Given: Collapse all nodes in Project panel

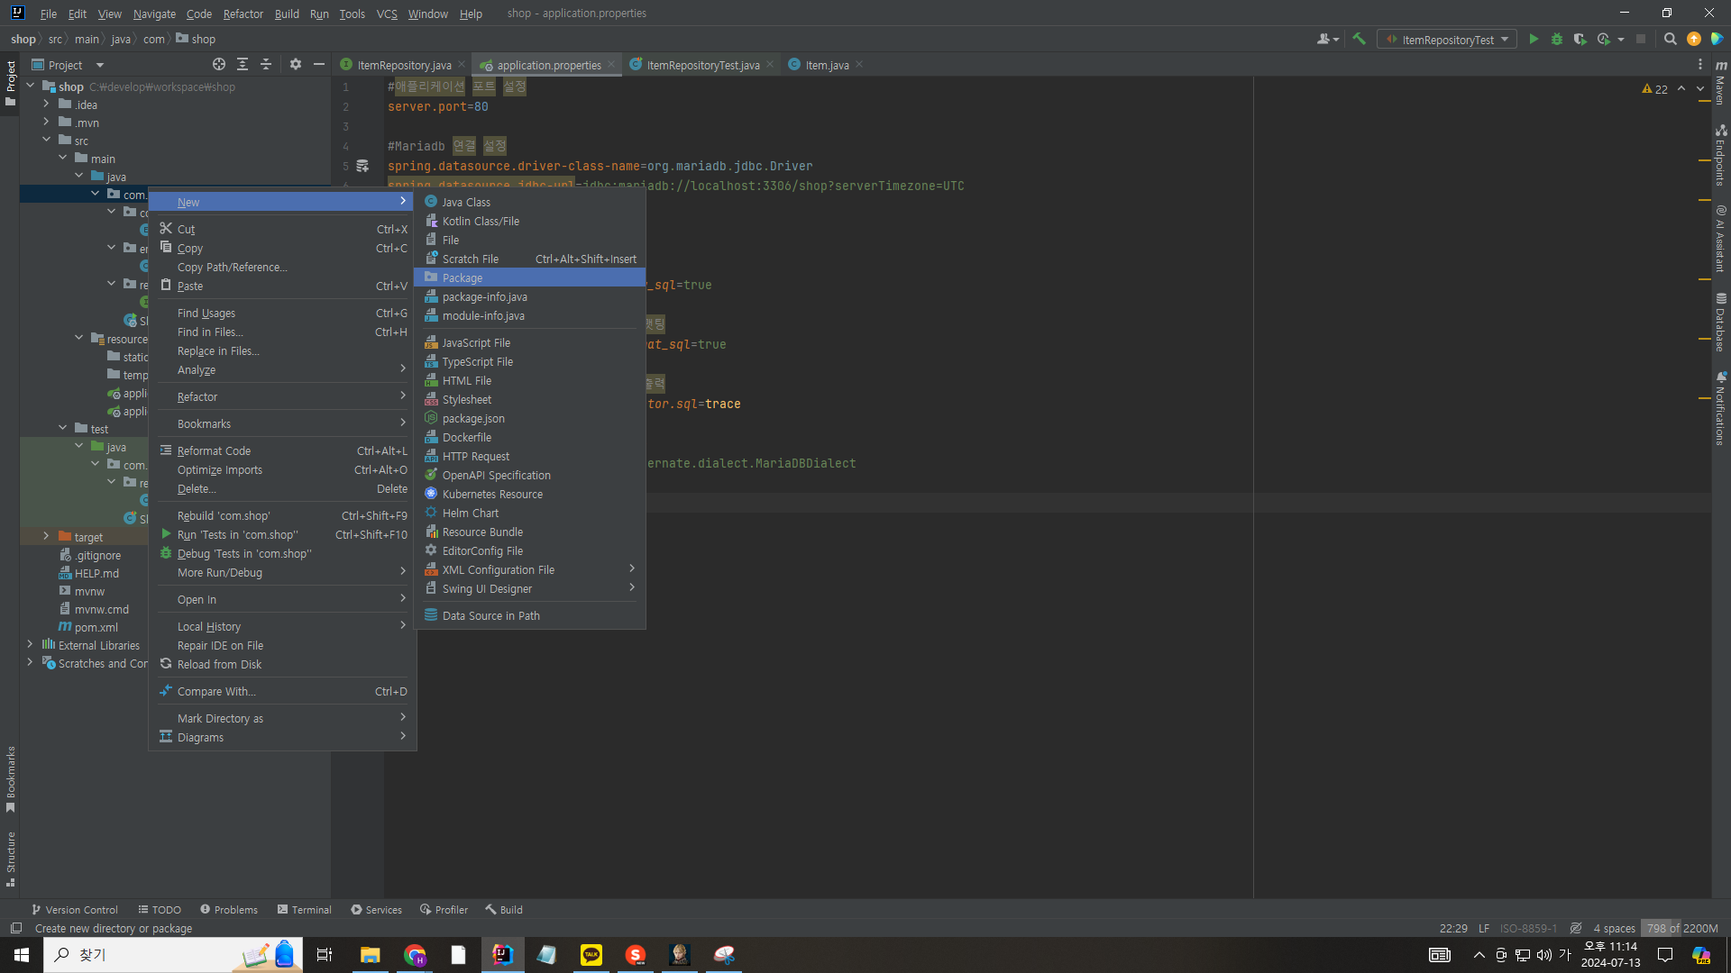Looking at the screenshot, I should click(x=266, y=64).
